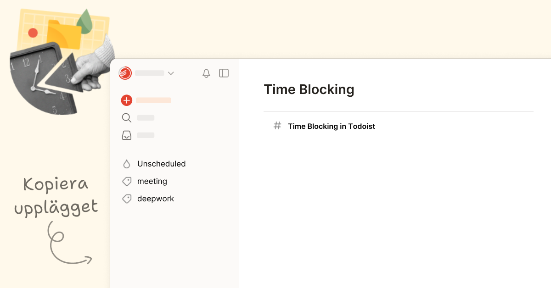Image resolution: width=551 pixels, height=288 pixels.
Task: Click the search label placeholder
Action: (146, 118)
